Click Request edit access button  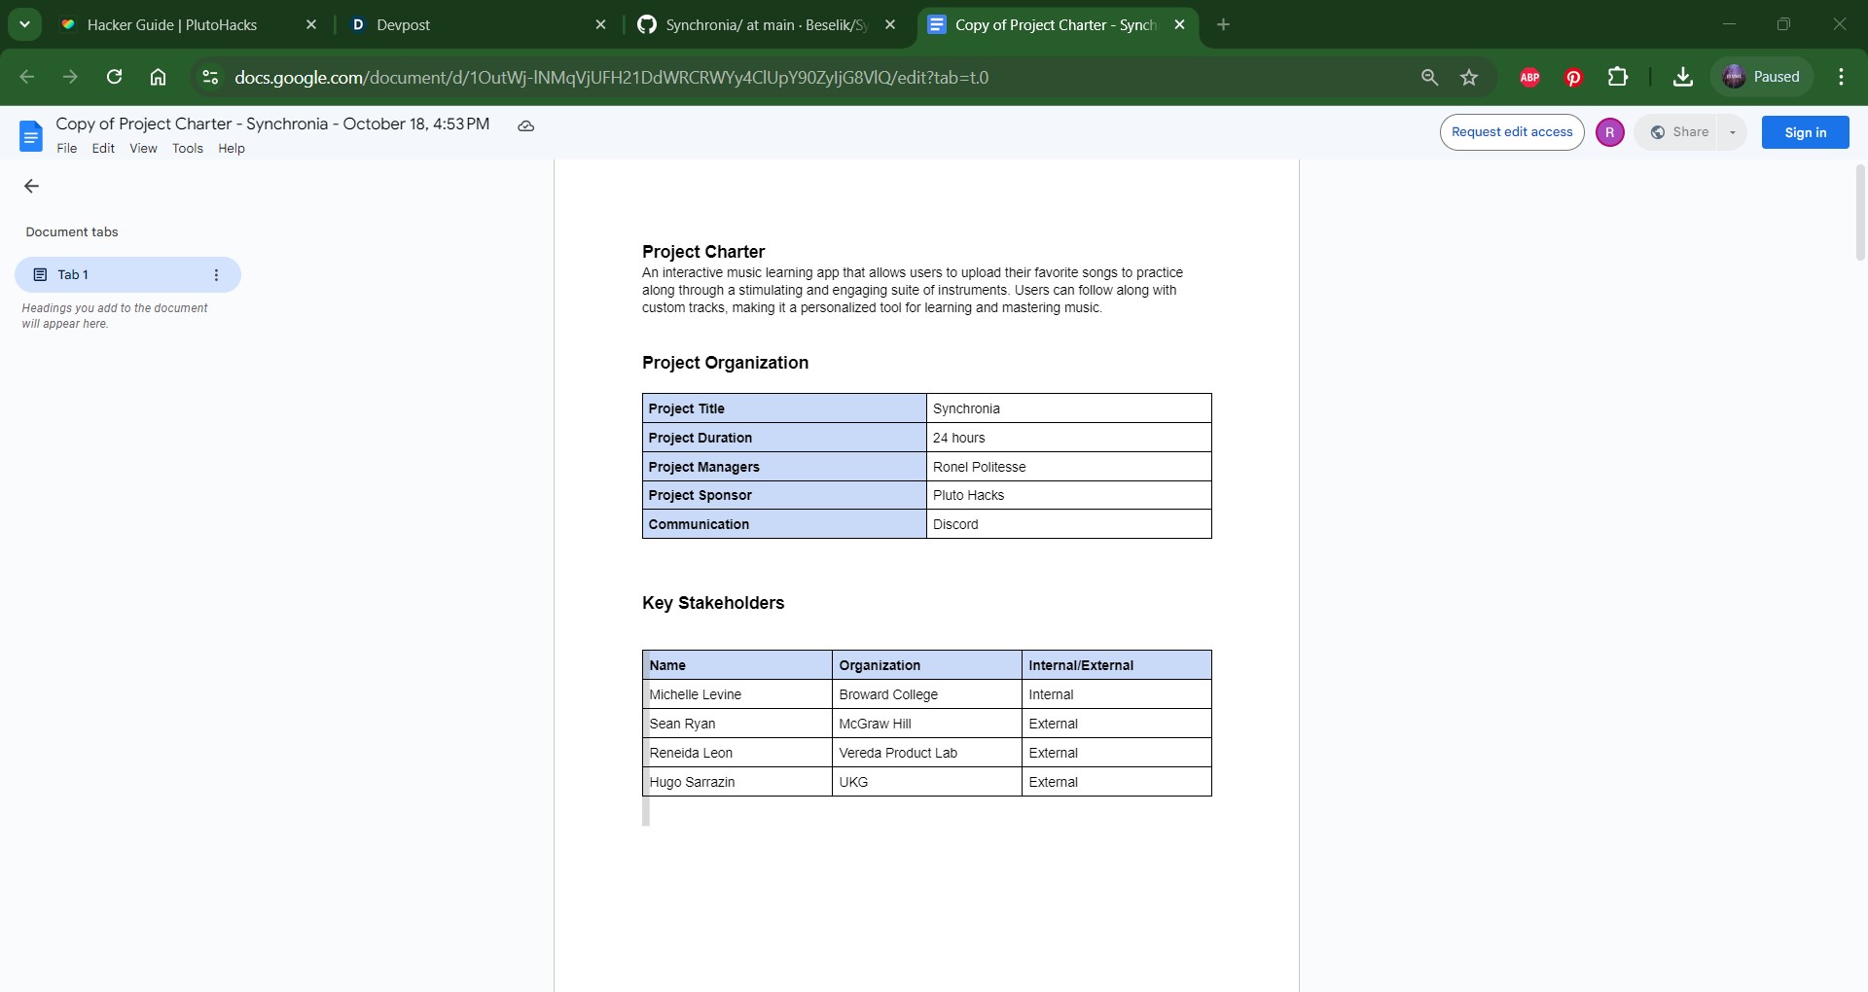coord(1511,132)
